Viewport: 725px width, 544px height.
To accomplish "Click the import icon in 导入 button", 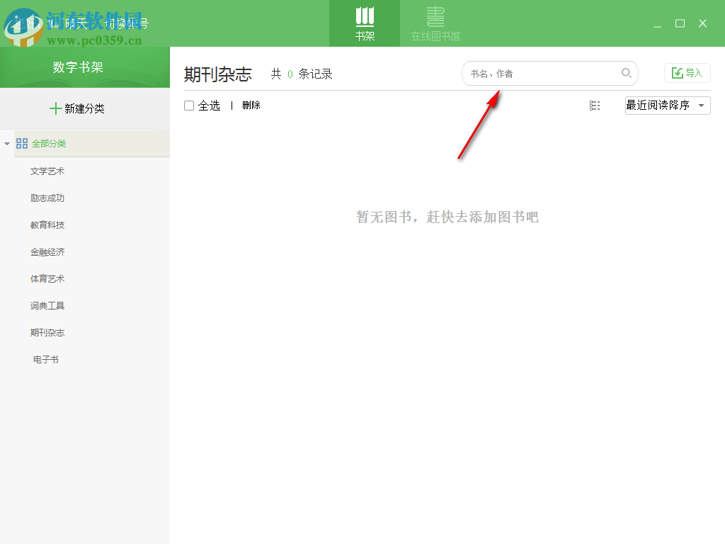I will pyautogui.click(x=678, y=72).
